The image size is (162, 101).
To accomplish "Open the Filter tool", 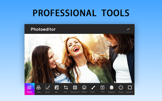I will (x=38, y=89).
